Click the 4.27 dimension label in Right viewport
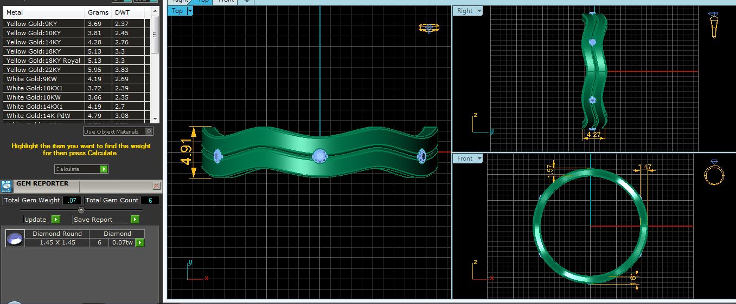 click(x=594, y=135)
